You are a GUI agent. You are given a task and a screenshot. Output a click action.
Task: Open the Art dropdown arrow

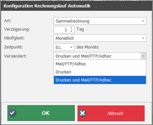click(x=143, y=21)
